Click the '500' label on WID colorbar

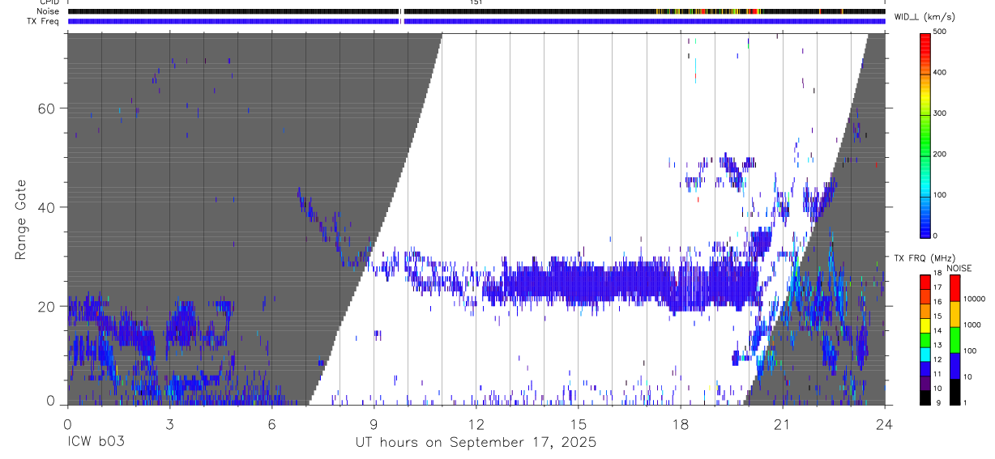point(939,32)
